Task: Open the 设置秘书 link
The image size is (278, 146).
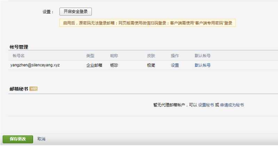Action: (206, 105)
